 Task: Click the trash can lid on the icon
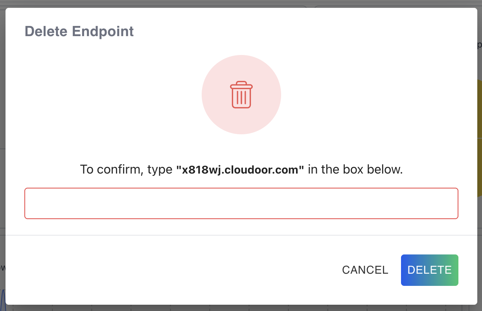pos(241,85)
